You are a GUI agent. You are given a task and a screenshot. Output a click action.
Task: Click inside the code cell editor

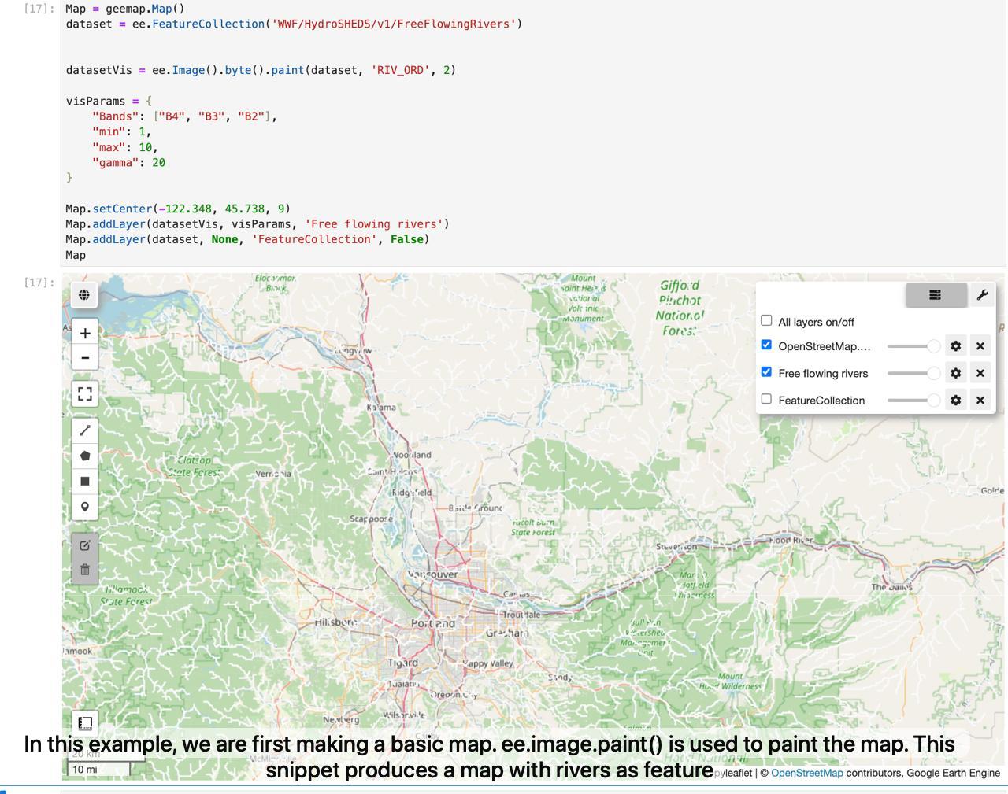click(533, 132)
